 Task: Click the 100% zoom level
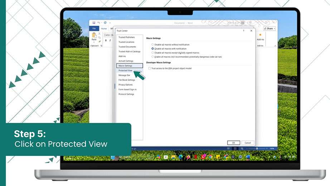272,148
